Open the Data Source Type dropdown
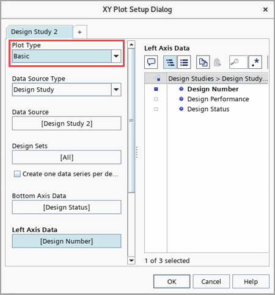275x295 pixels. click(116, 90)
